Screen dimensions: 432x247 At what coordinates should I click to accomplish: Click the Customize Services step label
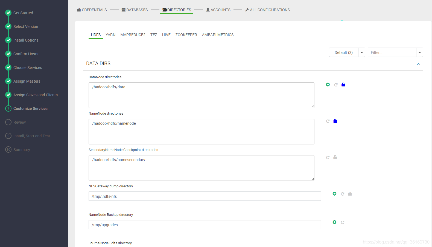pyautogui.click(x=30, y=109)
